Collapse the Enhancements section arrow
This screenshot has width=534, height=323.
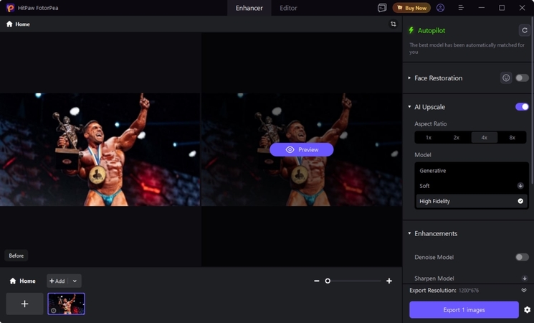pyautogui.click(x=409, y=233)
